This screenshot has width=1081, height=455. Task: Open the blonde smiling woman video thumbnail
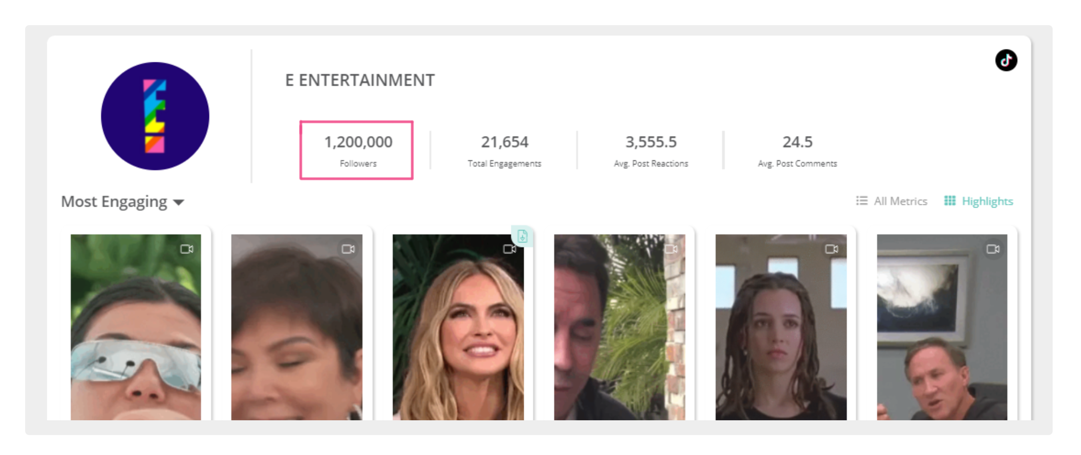(458, 327)
